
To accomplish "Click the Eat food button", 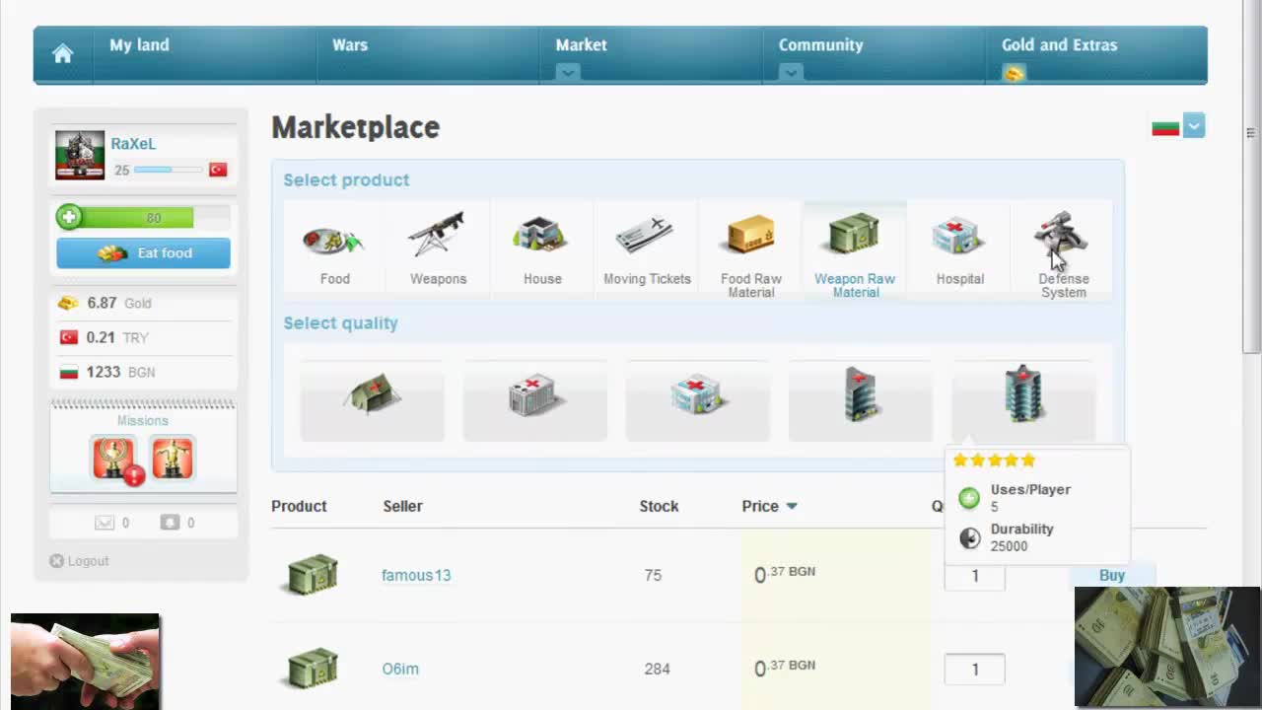I will click(x=143, y=253).
